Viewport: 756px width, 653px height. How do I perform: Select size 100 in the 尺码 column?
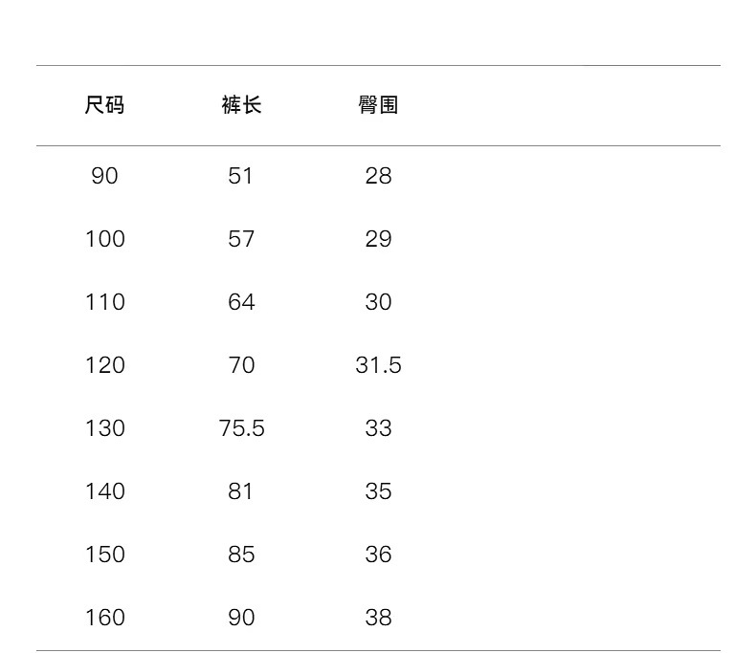[x=104, y=239]
